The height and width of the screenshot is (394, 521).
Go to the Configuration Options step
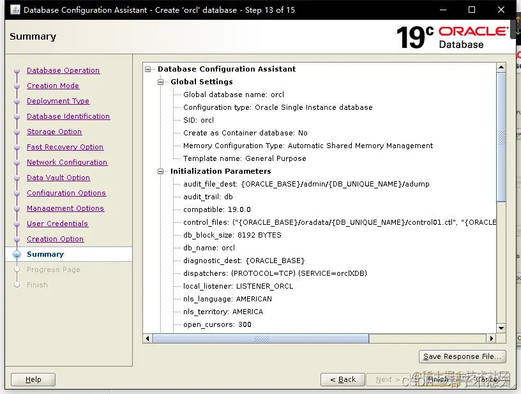pyautogui.click(x=66, y=193)
